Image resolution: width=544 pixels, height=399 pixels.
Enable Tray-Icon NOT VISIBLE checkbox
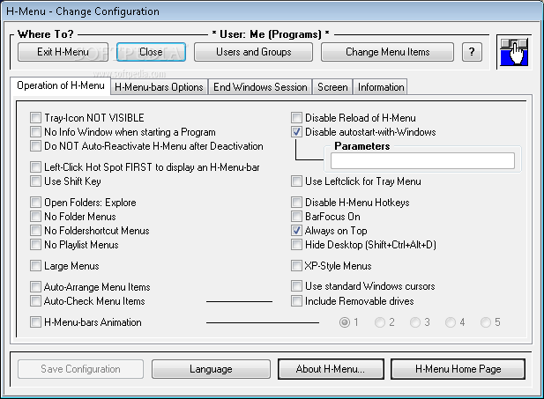point(87,118)
